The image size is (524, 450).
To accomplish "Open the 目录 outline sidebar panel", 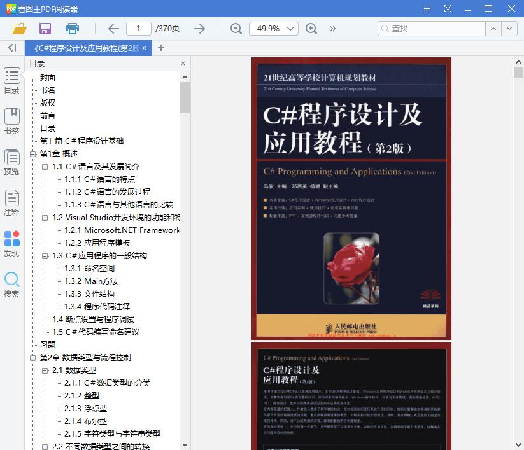I will 11,80.
